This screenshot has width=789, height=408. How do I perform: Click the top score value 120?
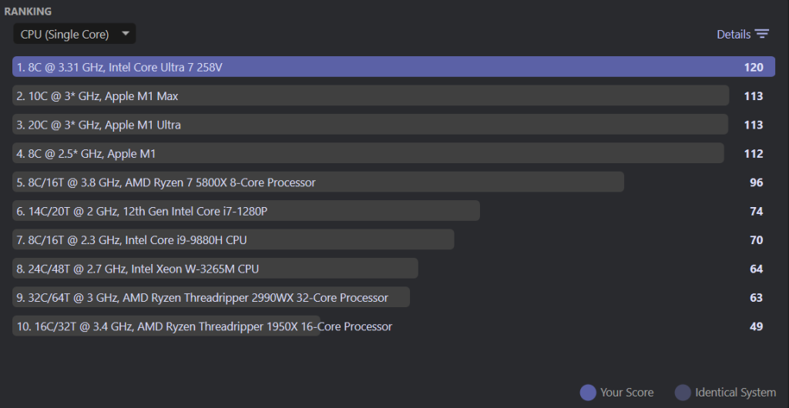coord(753,67)
